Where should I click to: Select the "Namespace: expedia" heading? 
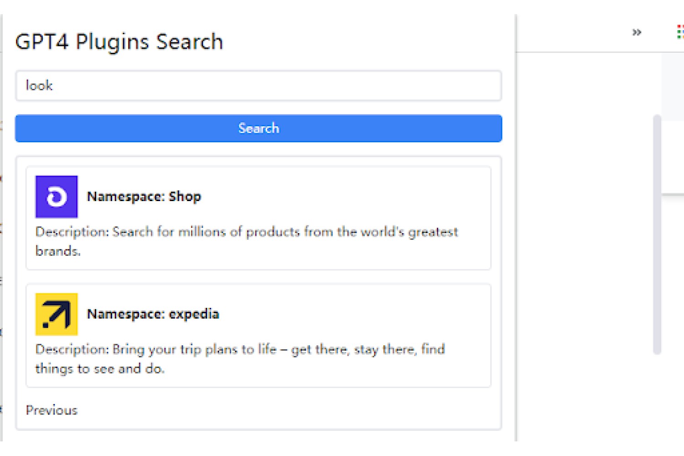pyautogui.click(x=153, y=314)
